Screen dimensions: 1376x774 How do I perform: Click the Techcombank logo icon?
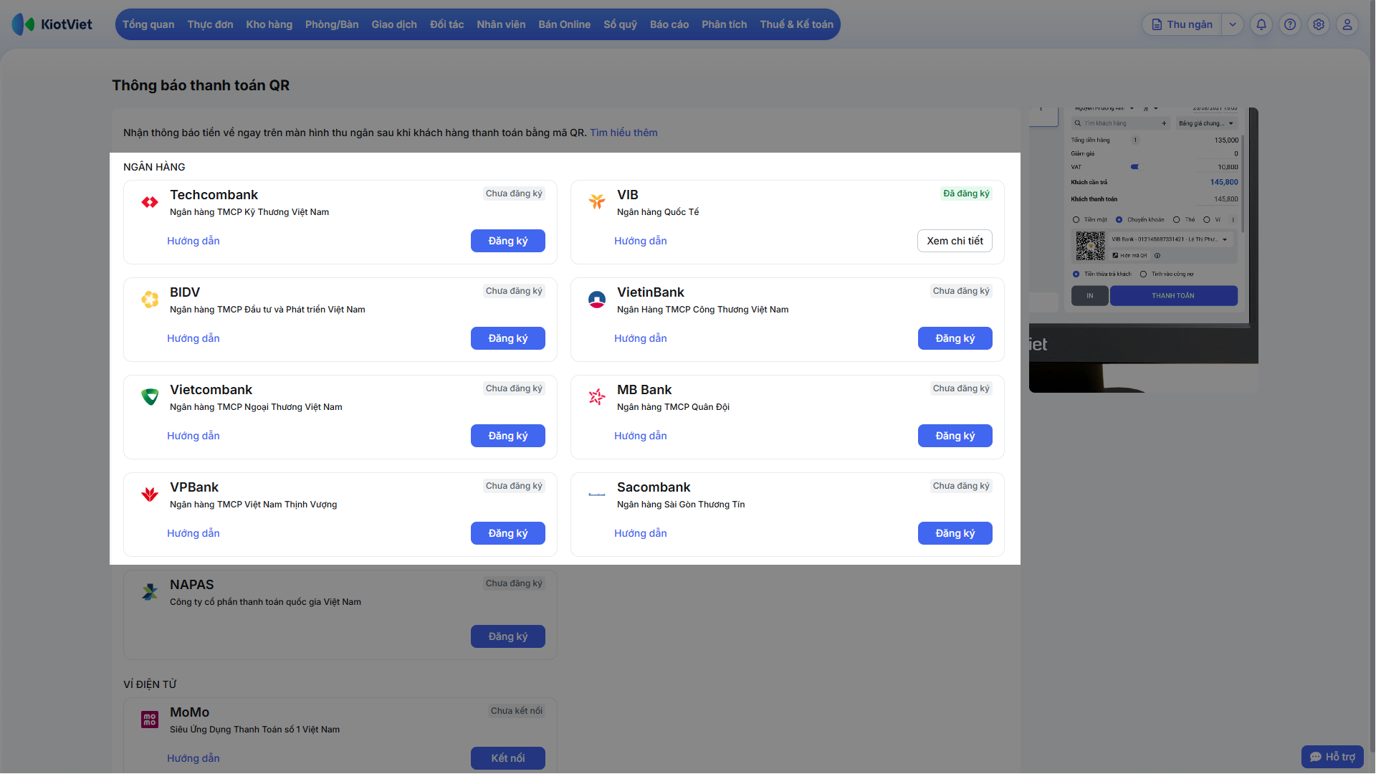tap(150, 202)
